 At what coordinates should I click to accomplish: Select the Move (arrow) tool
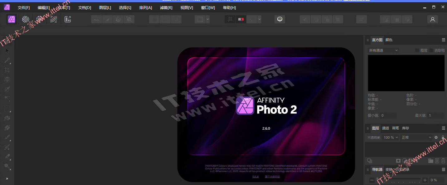pyautogui.click(x=7, y=50)
